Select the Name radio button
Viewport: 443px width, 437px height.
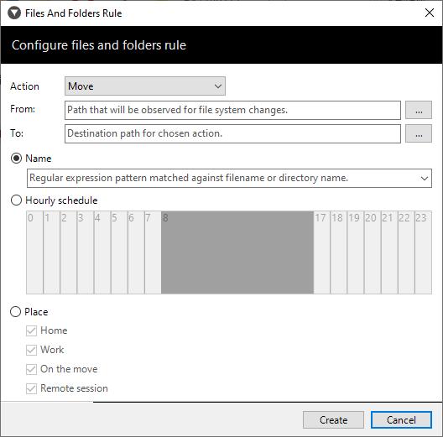click(16, 159)
